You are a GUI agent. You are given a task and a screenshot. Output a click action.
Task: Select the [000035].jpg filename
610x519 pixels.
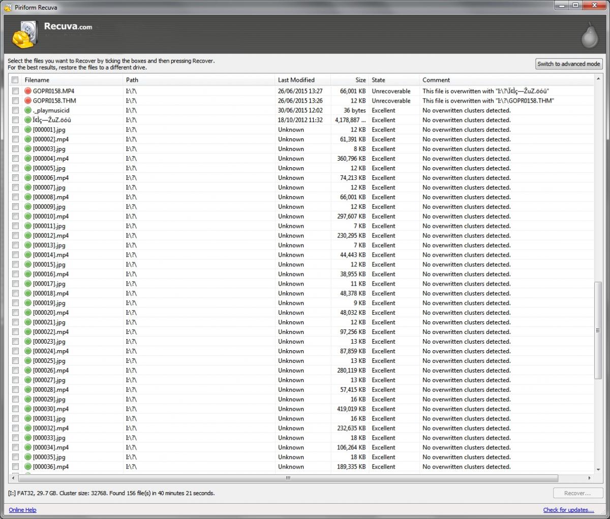pyautogui.click(x=49, y=457)
